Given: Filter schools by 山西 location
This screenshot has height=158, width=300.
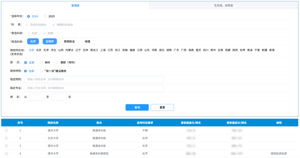Looking at the screenshot, I should [x=61, y=50].
